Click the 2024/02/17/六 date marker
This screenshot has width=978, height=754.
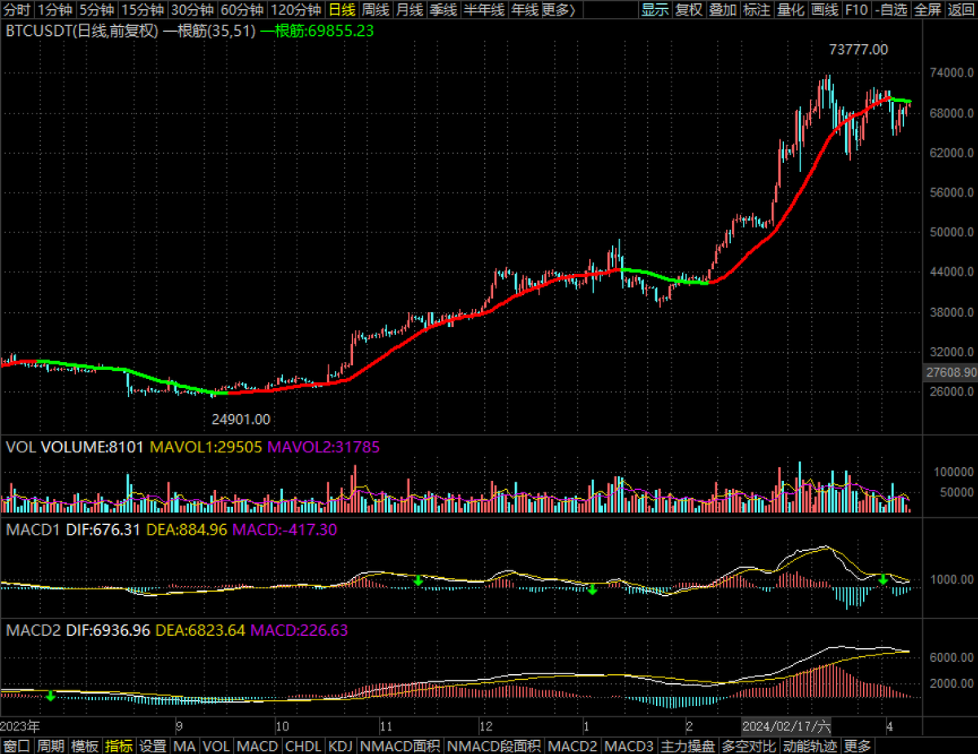(786, 725)
